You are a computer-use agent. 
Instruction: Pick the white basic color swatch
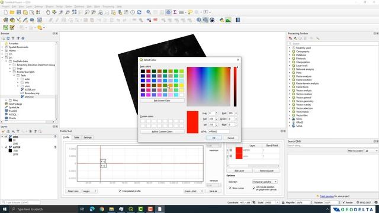[182, 95]
